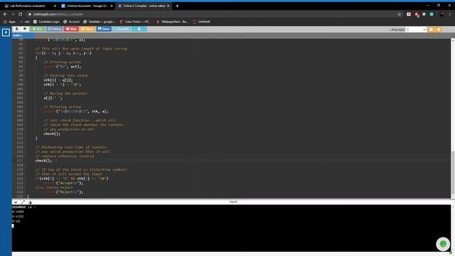Image resolution: width=455 pixels, height=256 pixels.
Task: Click the OnlineGDB lightning logo icon
Action: [x=6, y=32]
